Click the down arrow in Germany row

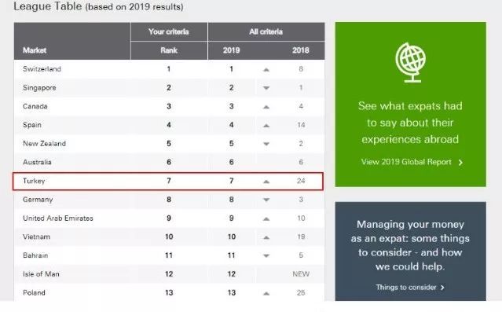coord(266,200)
